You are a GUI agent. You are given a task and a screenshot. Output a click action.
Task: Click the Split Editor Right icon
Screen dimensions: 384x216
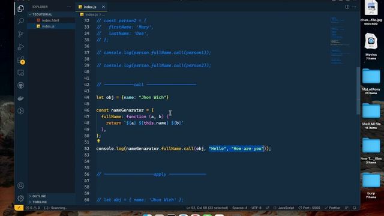(x=347, y=7)
